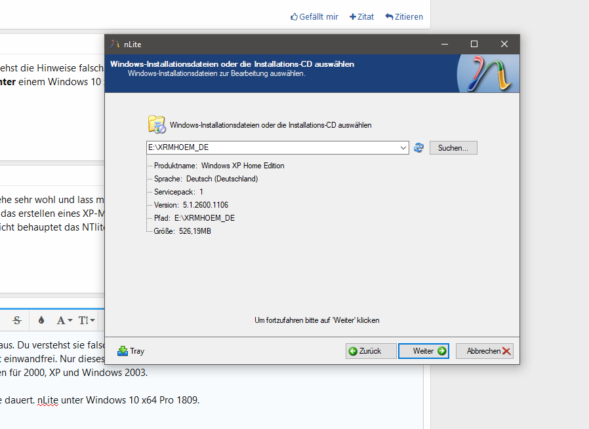Cancel setup with the Abbrechen button
Viewport: 589px width, 429px height.
click(485, 351)
